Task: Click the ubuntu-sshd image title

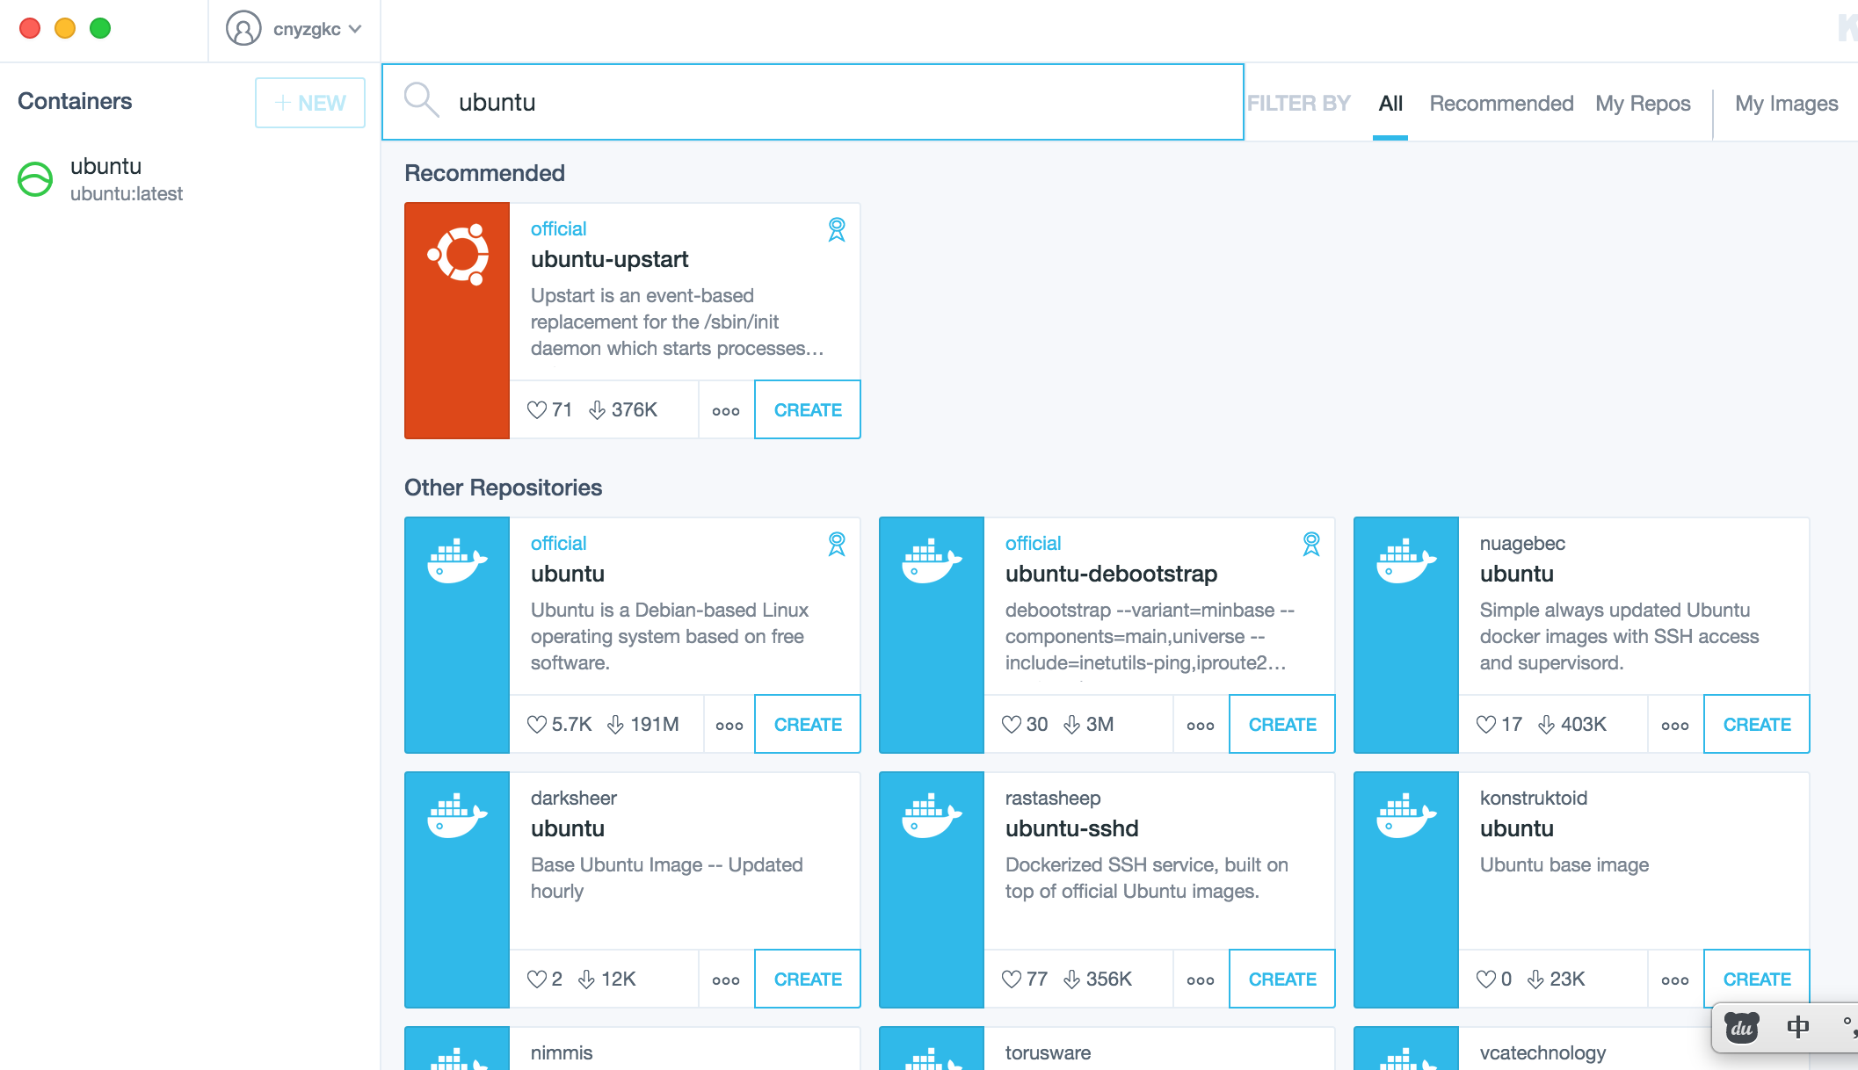Action: click(x=1071, y=828)
